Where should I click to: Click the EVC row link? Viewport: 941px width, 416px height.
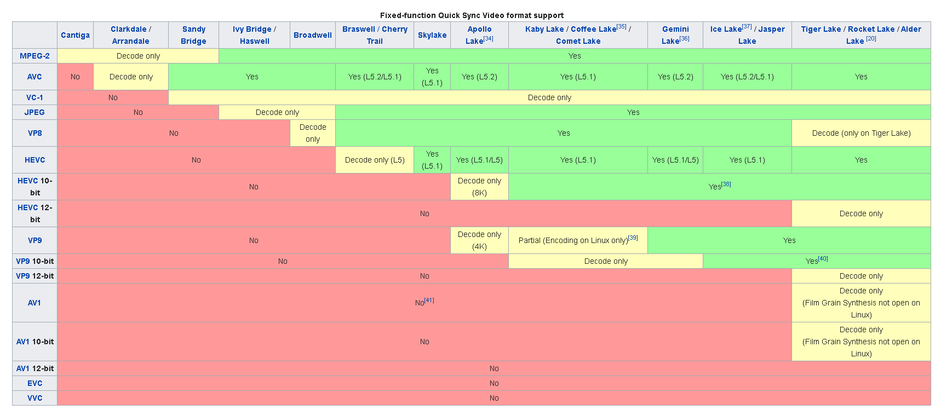(35, 383)
